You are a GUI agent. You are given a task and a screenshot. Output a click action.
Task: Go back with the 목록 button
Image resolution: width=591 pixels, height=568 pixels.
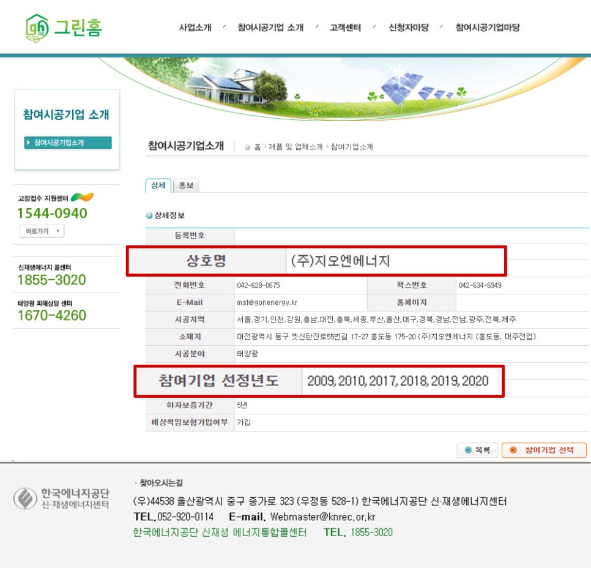tap(478, 450)
